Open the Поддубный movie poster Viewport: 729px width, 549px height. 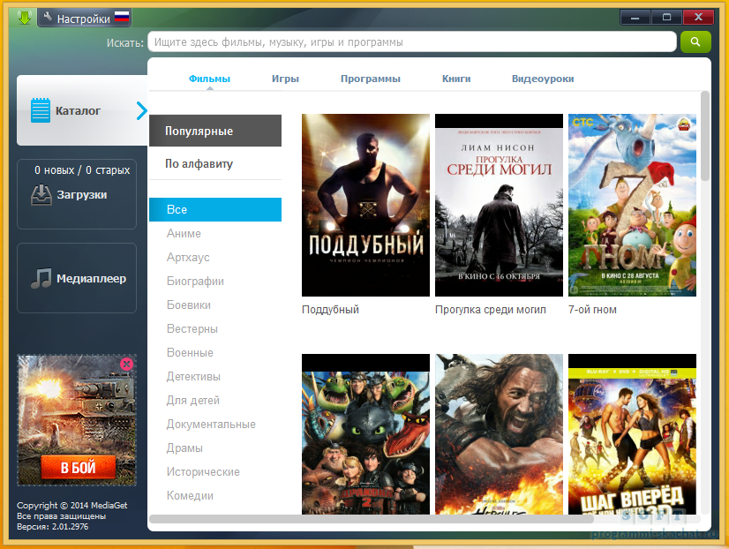click(x=365, y=205)
